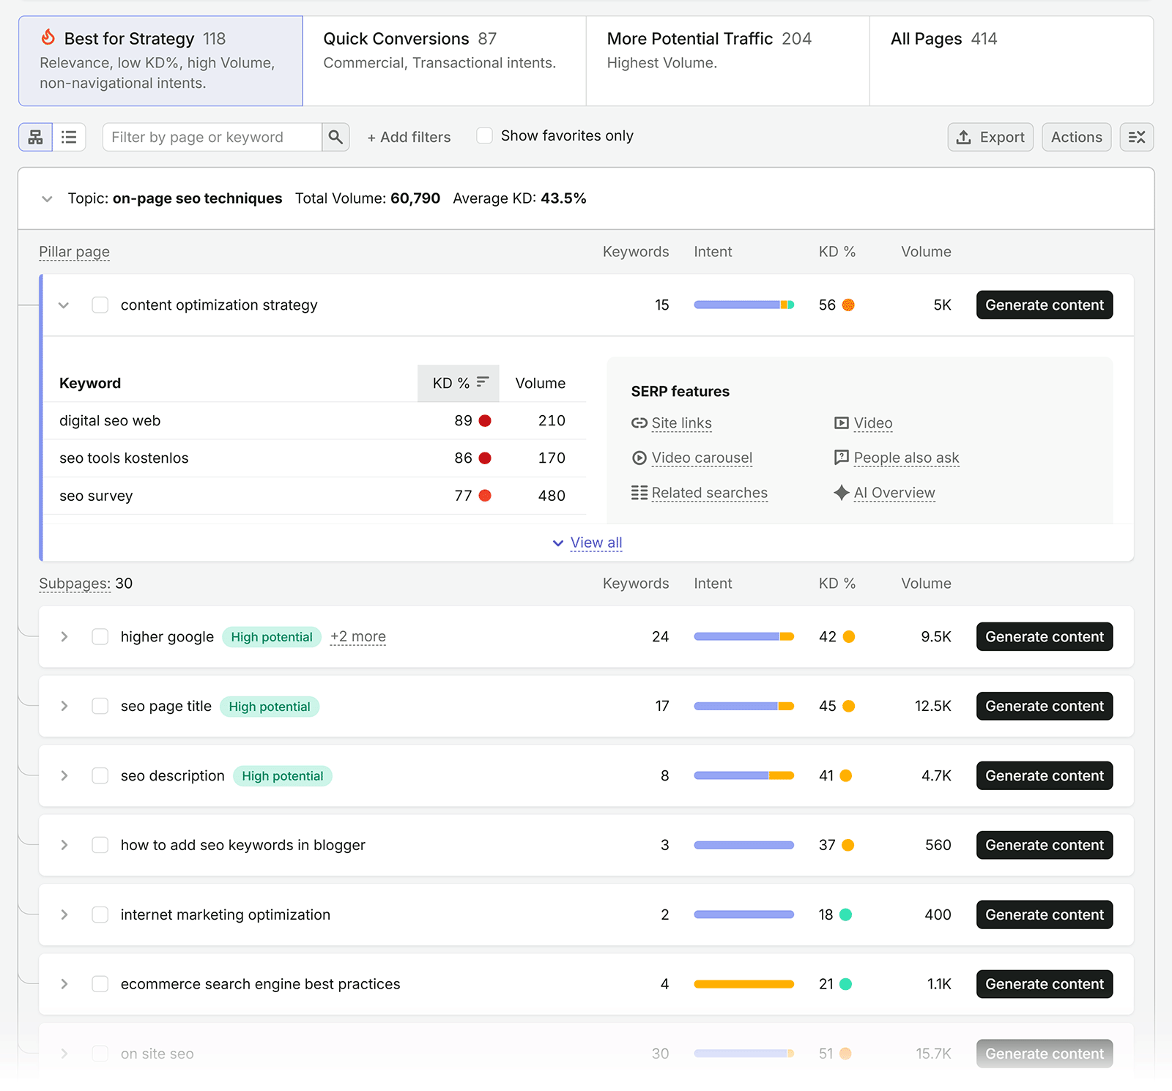
Task: Expand the internet marketing optimization row
Action: [64, 915]
